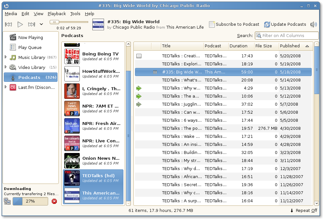Screen dimensions: 323x219
Task: Open the Edit menu
Action: 25,14
